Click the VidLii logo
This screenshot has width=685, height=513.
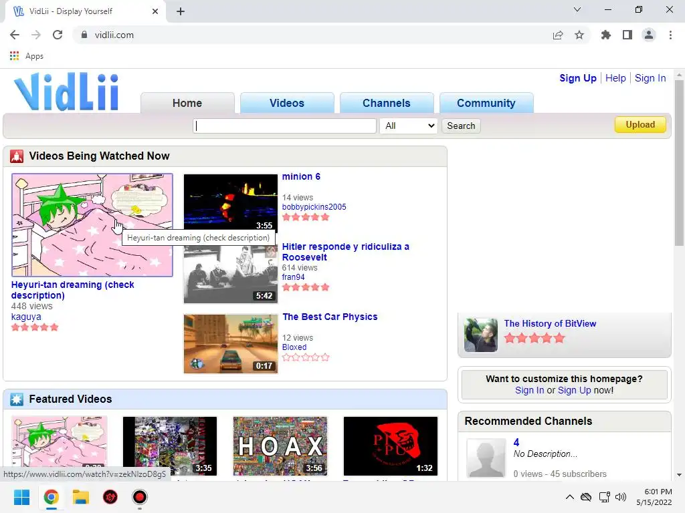[66, 92]
